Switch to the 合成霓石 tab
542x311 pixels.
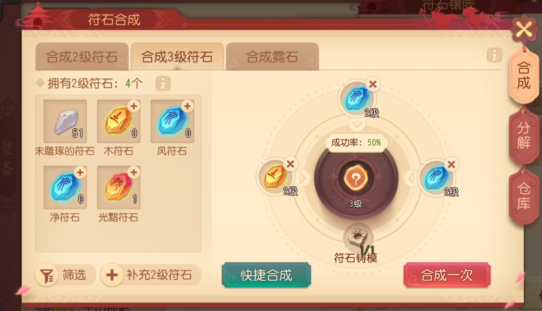point(272,57)
